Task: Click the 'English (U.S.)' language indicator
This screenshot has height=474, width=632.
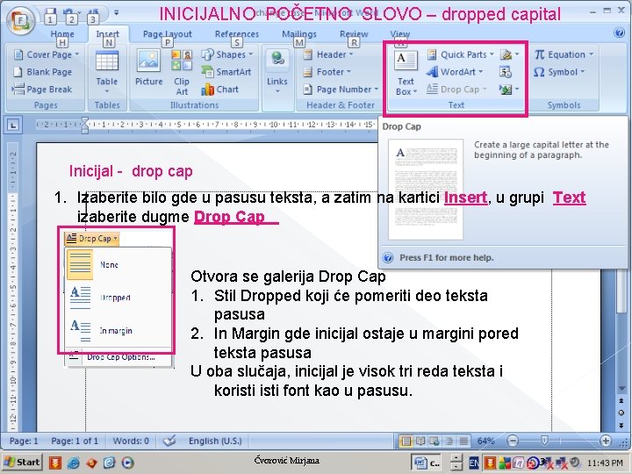Action: tap(215, 441)
